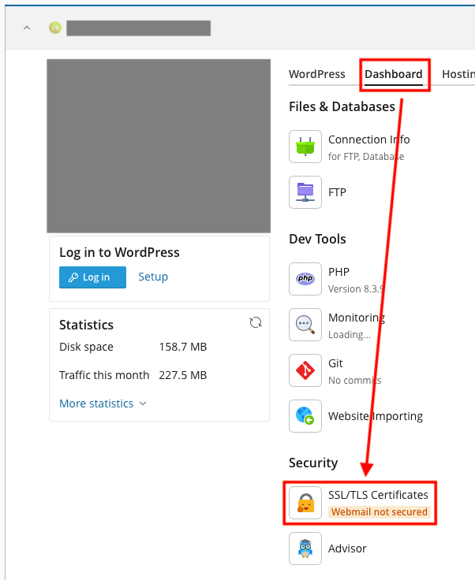475x580 pixels.
Task: Click the Setup link
Action: [153, 277]
